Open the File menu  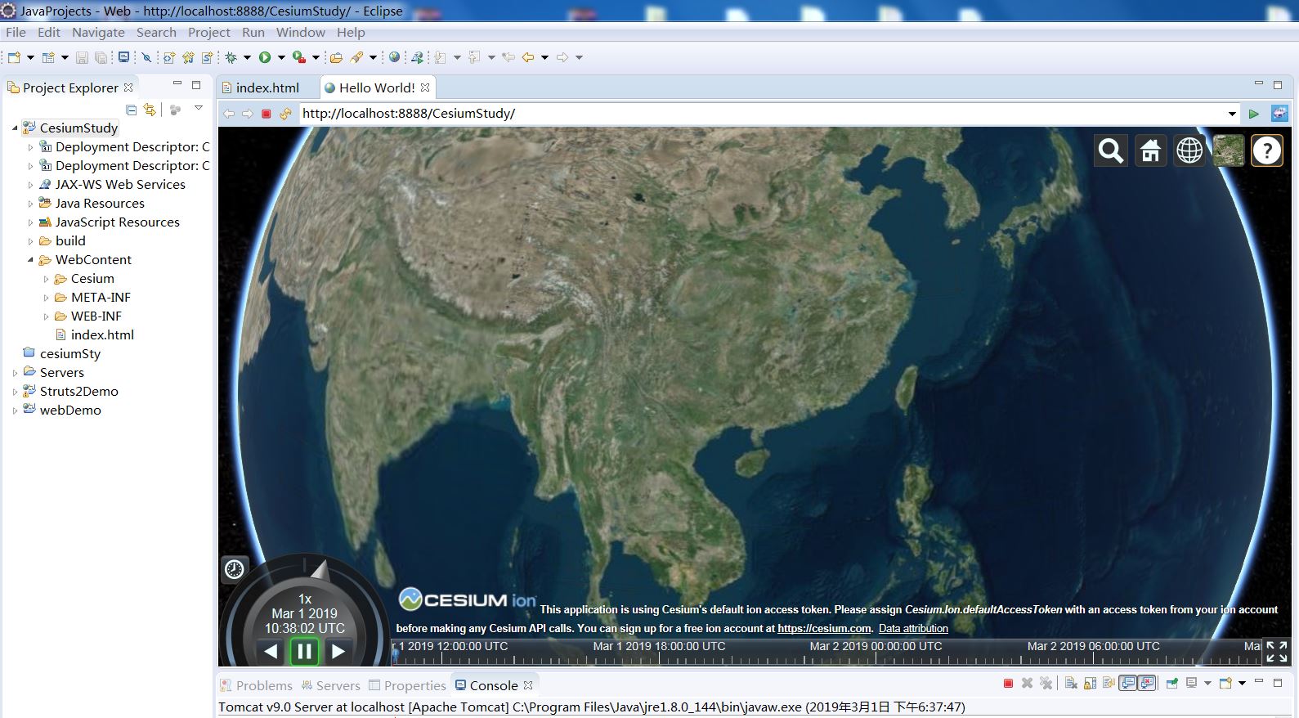coord(16,33)
